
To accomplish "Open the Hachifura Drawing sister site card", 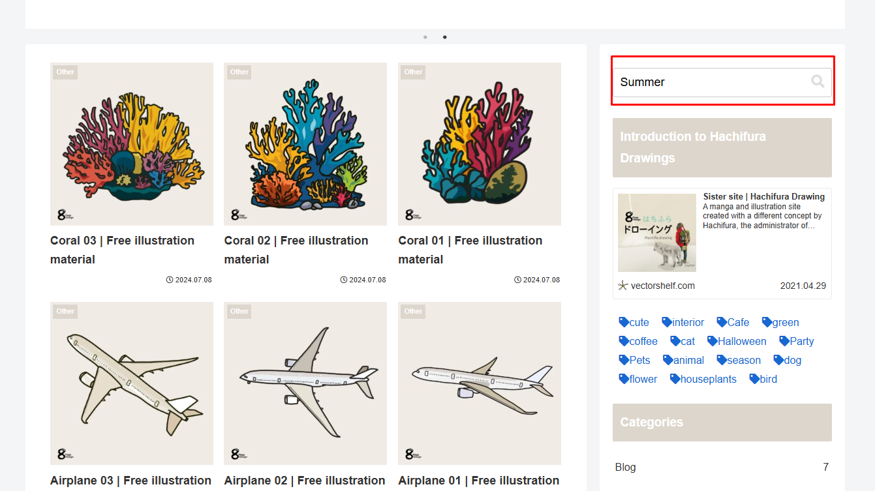I will (722, 242).
